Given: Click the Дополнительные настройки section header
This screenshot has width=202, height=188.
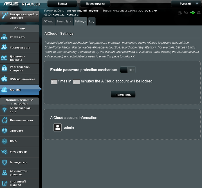Looking at the screenshot, I should [x=20, y=102].
